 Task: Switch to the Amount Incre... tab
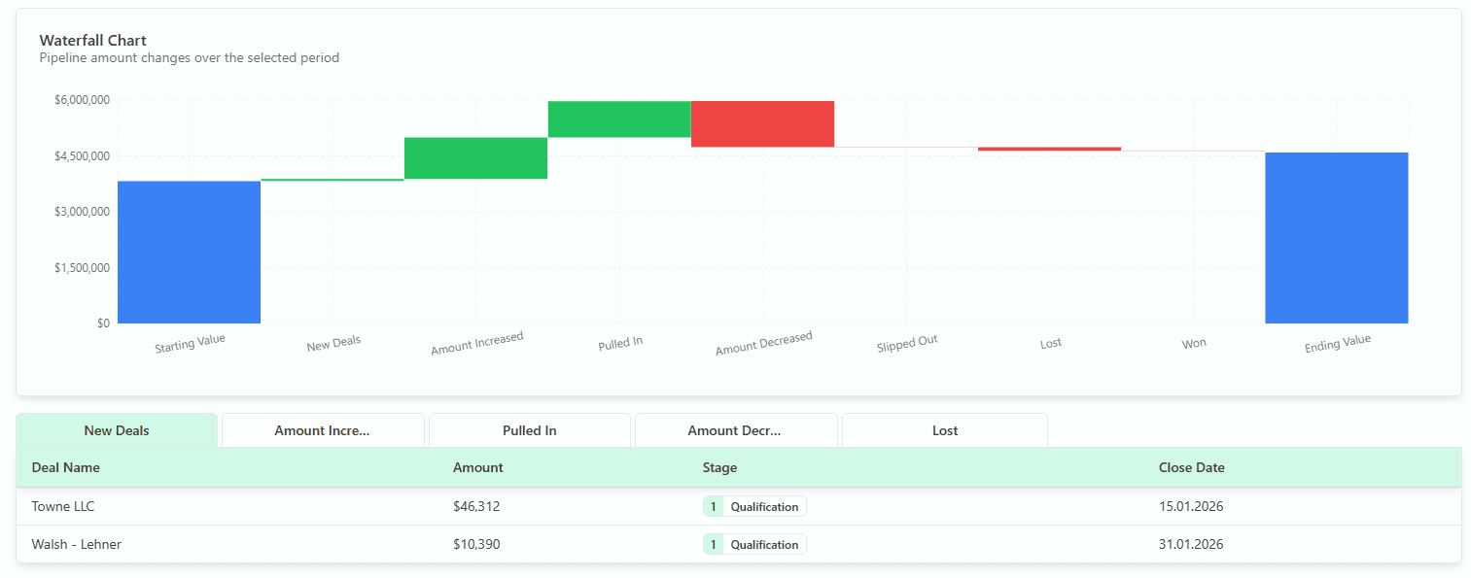323,430
